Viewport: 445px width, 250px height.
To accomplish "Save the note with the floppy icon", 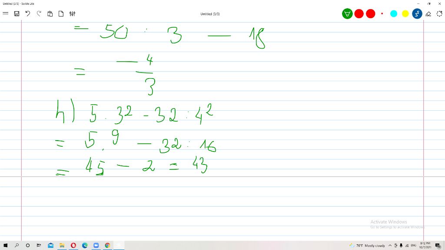I will click(17, 13).
